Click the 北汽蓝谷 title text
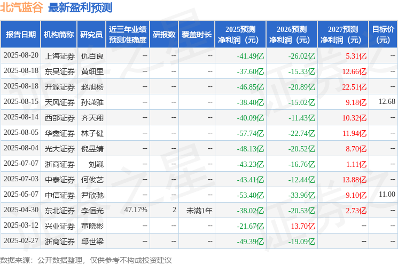 [x=21, y=7]
